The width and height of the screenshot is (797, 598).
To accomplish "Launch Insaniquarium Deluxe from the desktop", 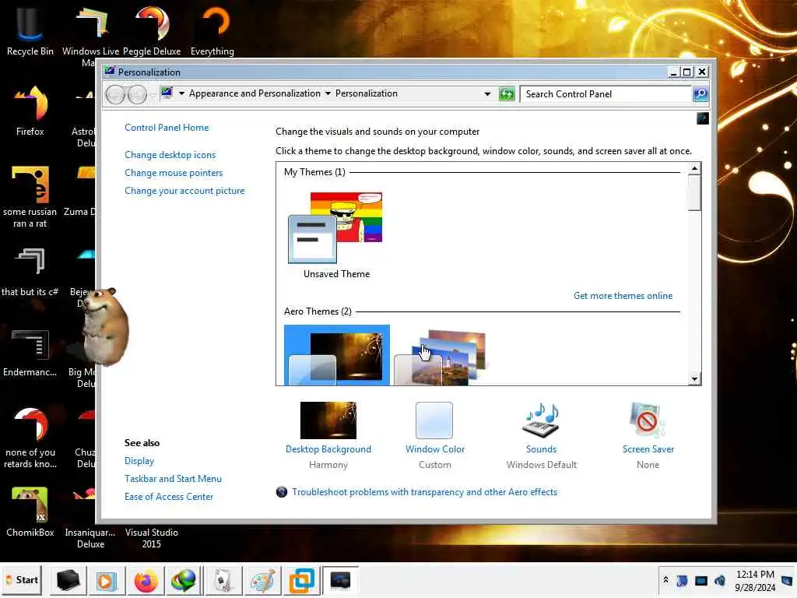I will (x=90, y=518).
